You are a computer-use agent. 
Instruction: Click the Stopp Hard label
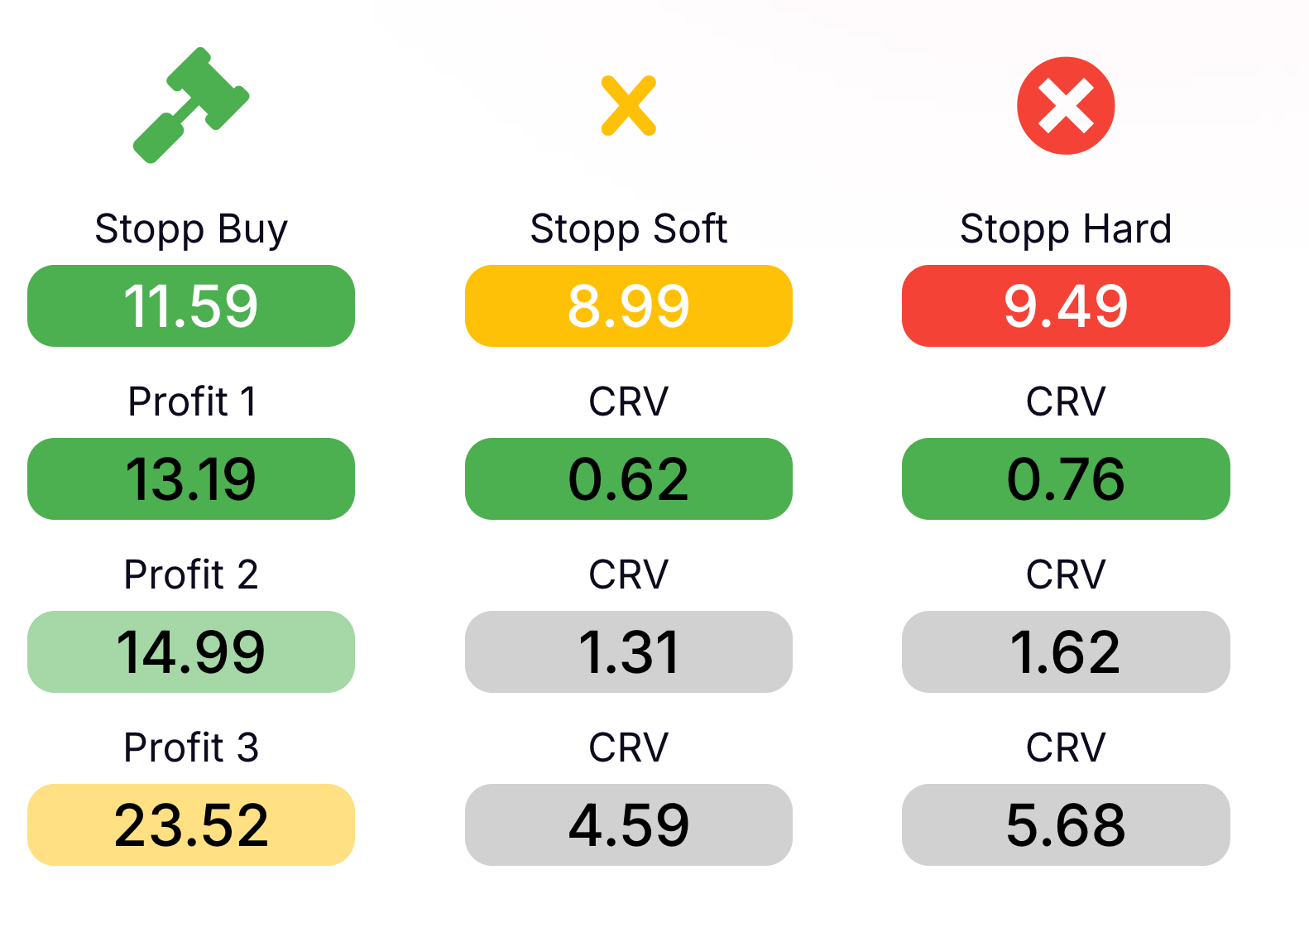click(x=1066, y=229)
